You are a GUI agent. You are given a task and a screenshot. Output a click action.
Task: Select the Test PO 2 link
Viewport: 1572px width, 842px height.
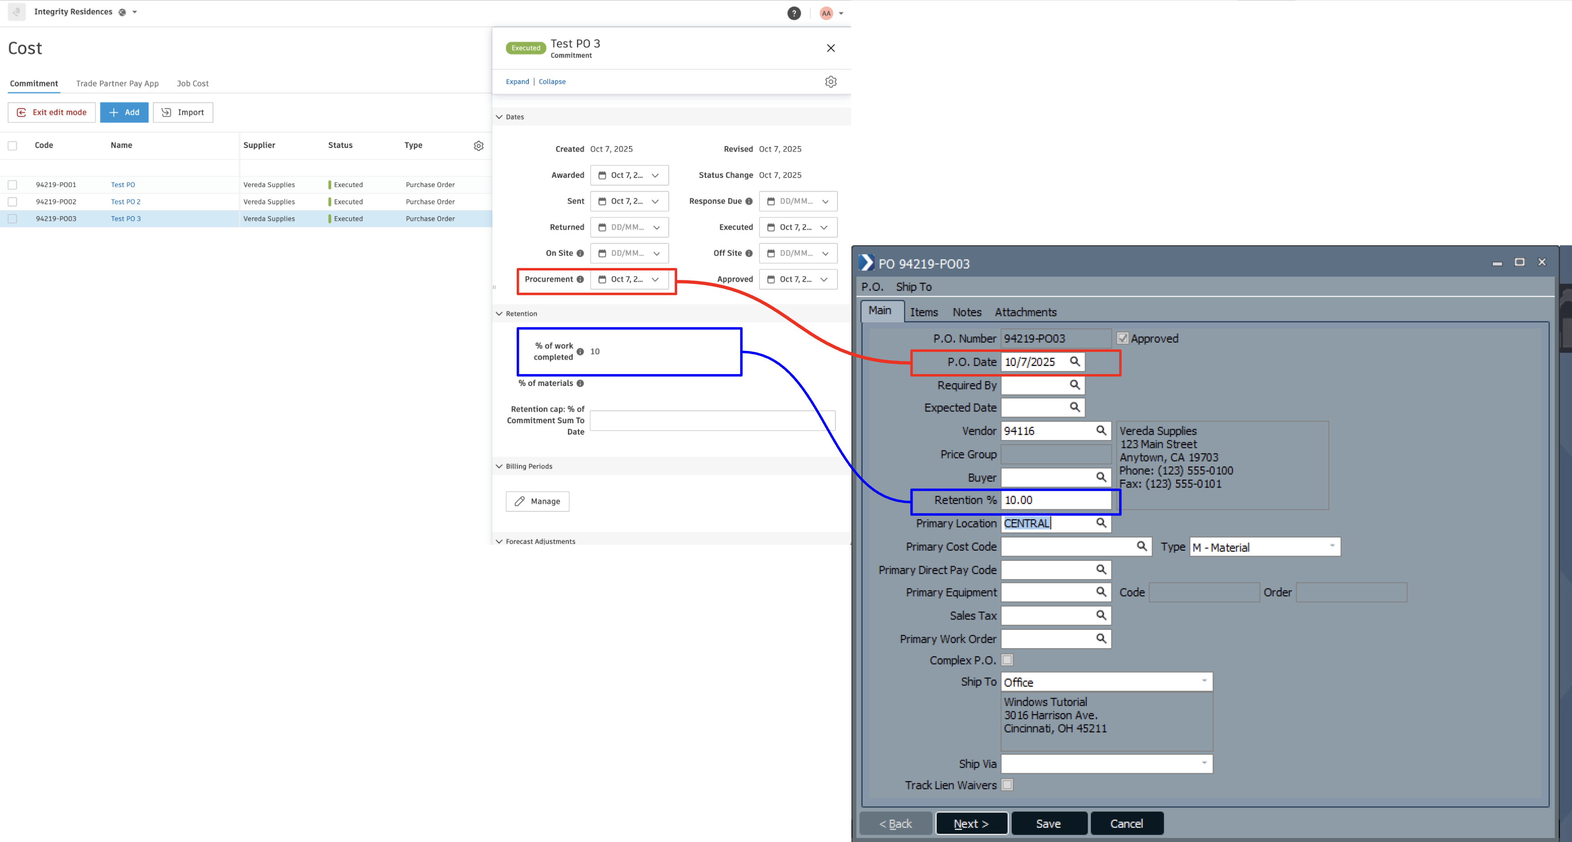point(126,201)
